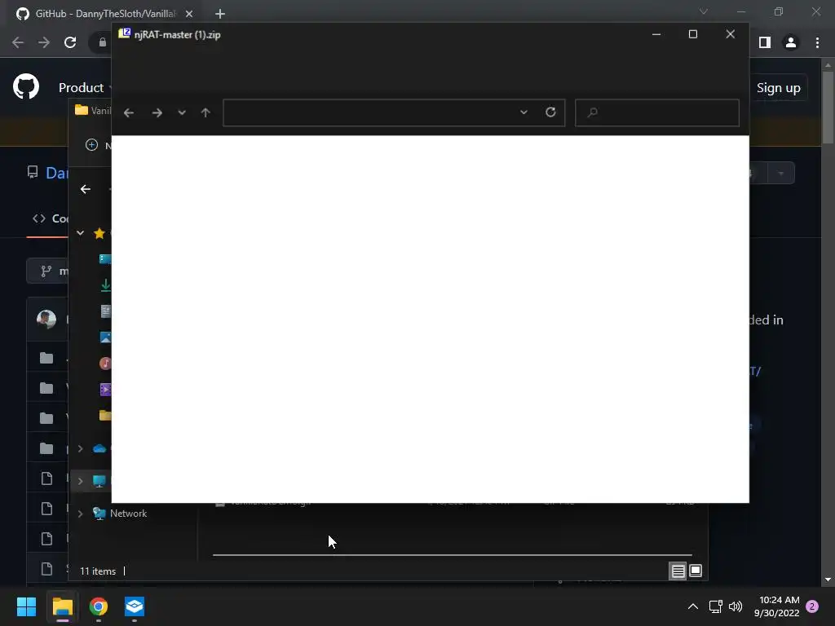The image size is (835, 626).
Task: Reload the Chrome page
Action: pyautogui.click(x=70, y=42)
